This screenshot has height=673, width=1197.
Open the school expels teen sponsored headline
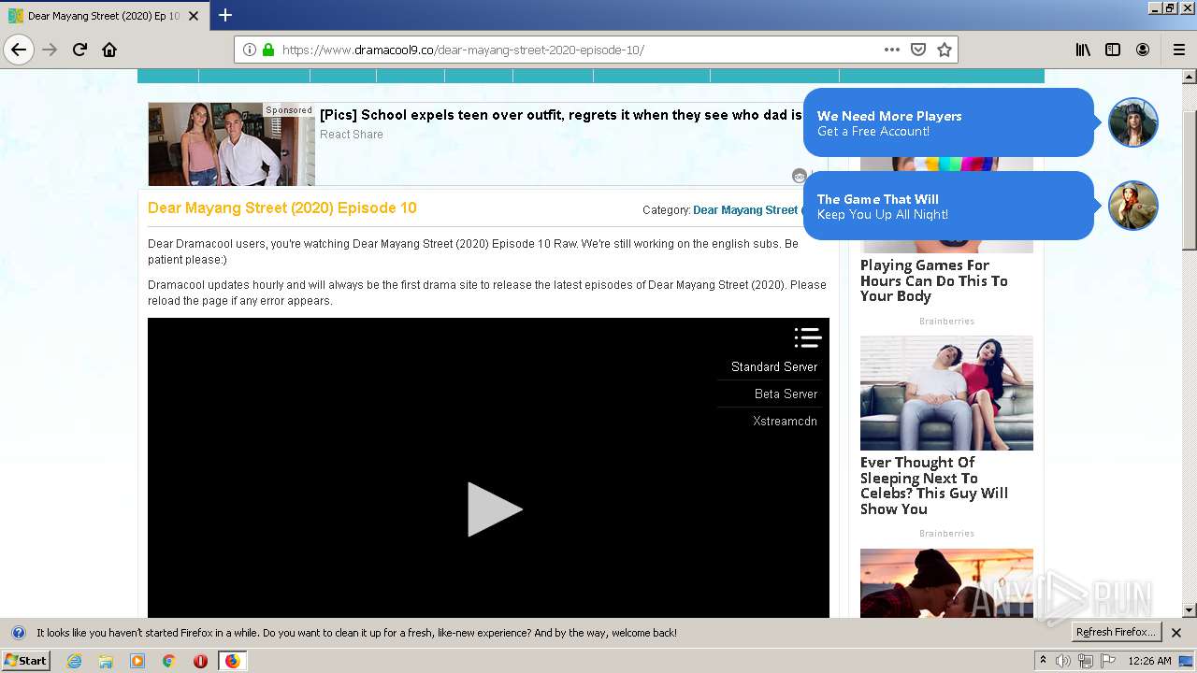[x=561, y=115]
